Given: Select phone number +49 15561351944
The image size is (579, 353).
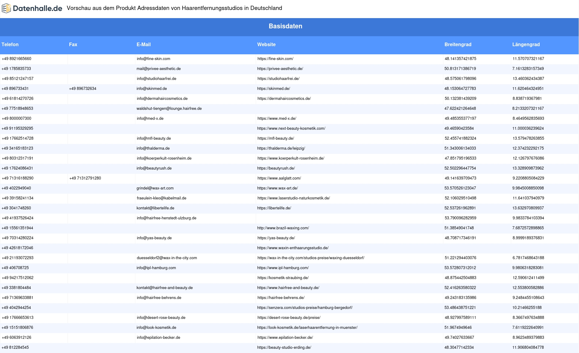Looking at the screenshot, I should coord(17,228).
